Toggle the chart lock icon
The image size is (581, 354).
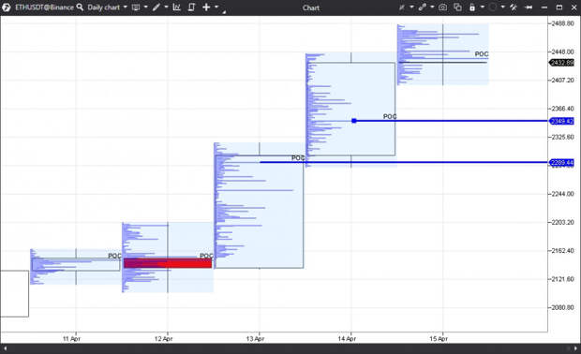click(x=472, y=7)
